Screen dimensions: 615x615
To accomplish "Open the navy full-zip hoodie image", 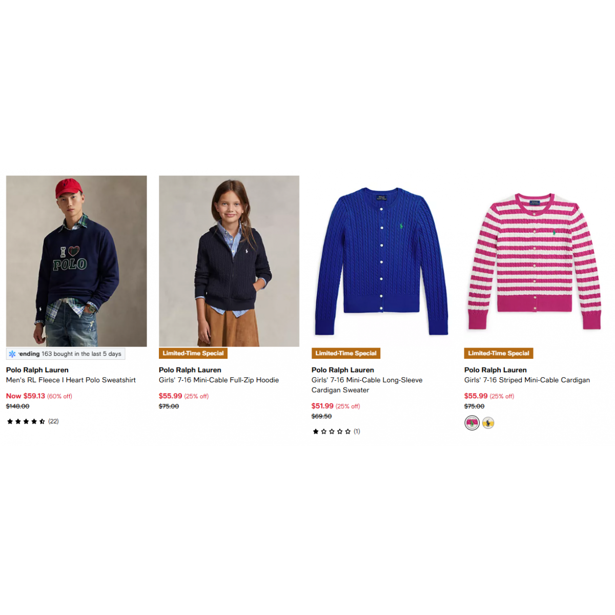I will [229, 261].
